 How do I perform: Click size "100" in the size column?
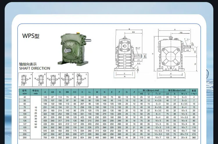point(25,114)
